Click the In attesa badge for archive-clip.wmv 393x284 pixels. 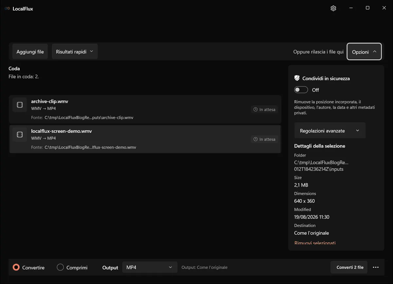click(265, 109)
